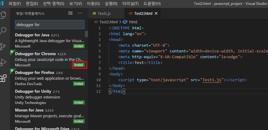Click the 확장: 마켓플레이스 panel title
The height and width of the screenshot is (130, 268).
(30, 14)
